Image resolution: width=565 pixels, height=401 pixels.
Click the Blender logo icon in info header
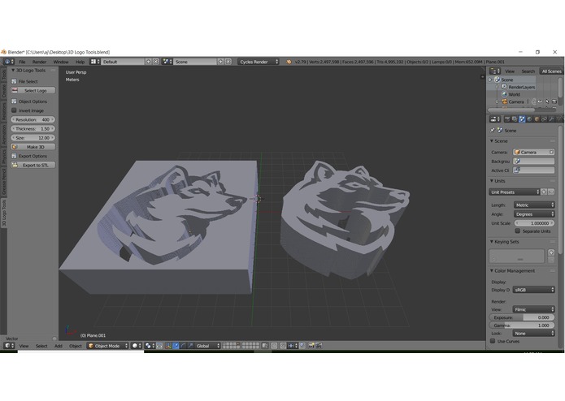pos(289,62)
